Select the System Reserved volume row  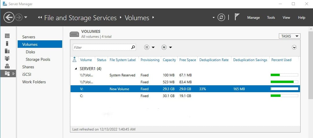pos(185,75)
